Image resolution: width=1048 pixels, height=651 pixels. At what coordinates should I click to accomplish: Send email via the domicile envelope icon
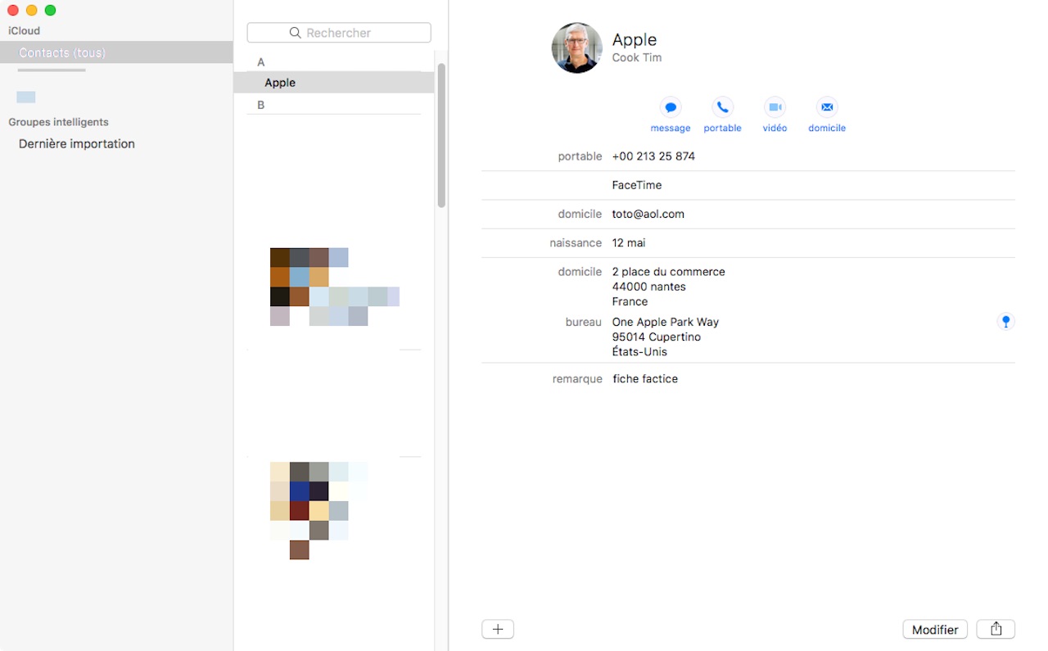click(x=827, y=107)
